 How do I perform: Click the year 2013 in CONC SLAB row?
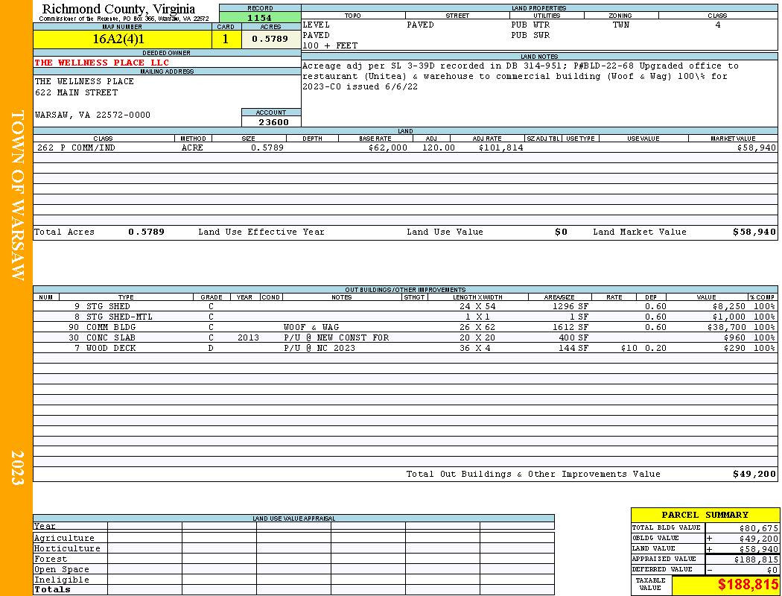pos(248,338)
